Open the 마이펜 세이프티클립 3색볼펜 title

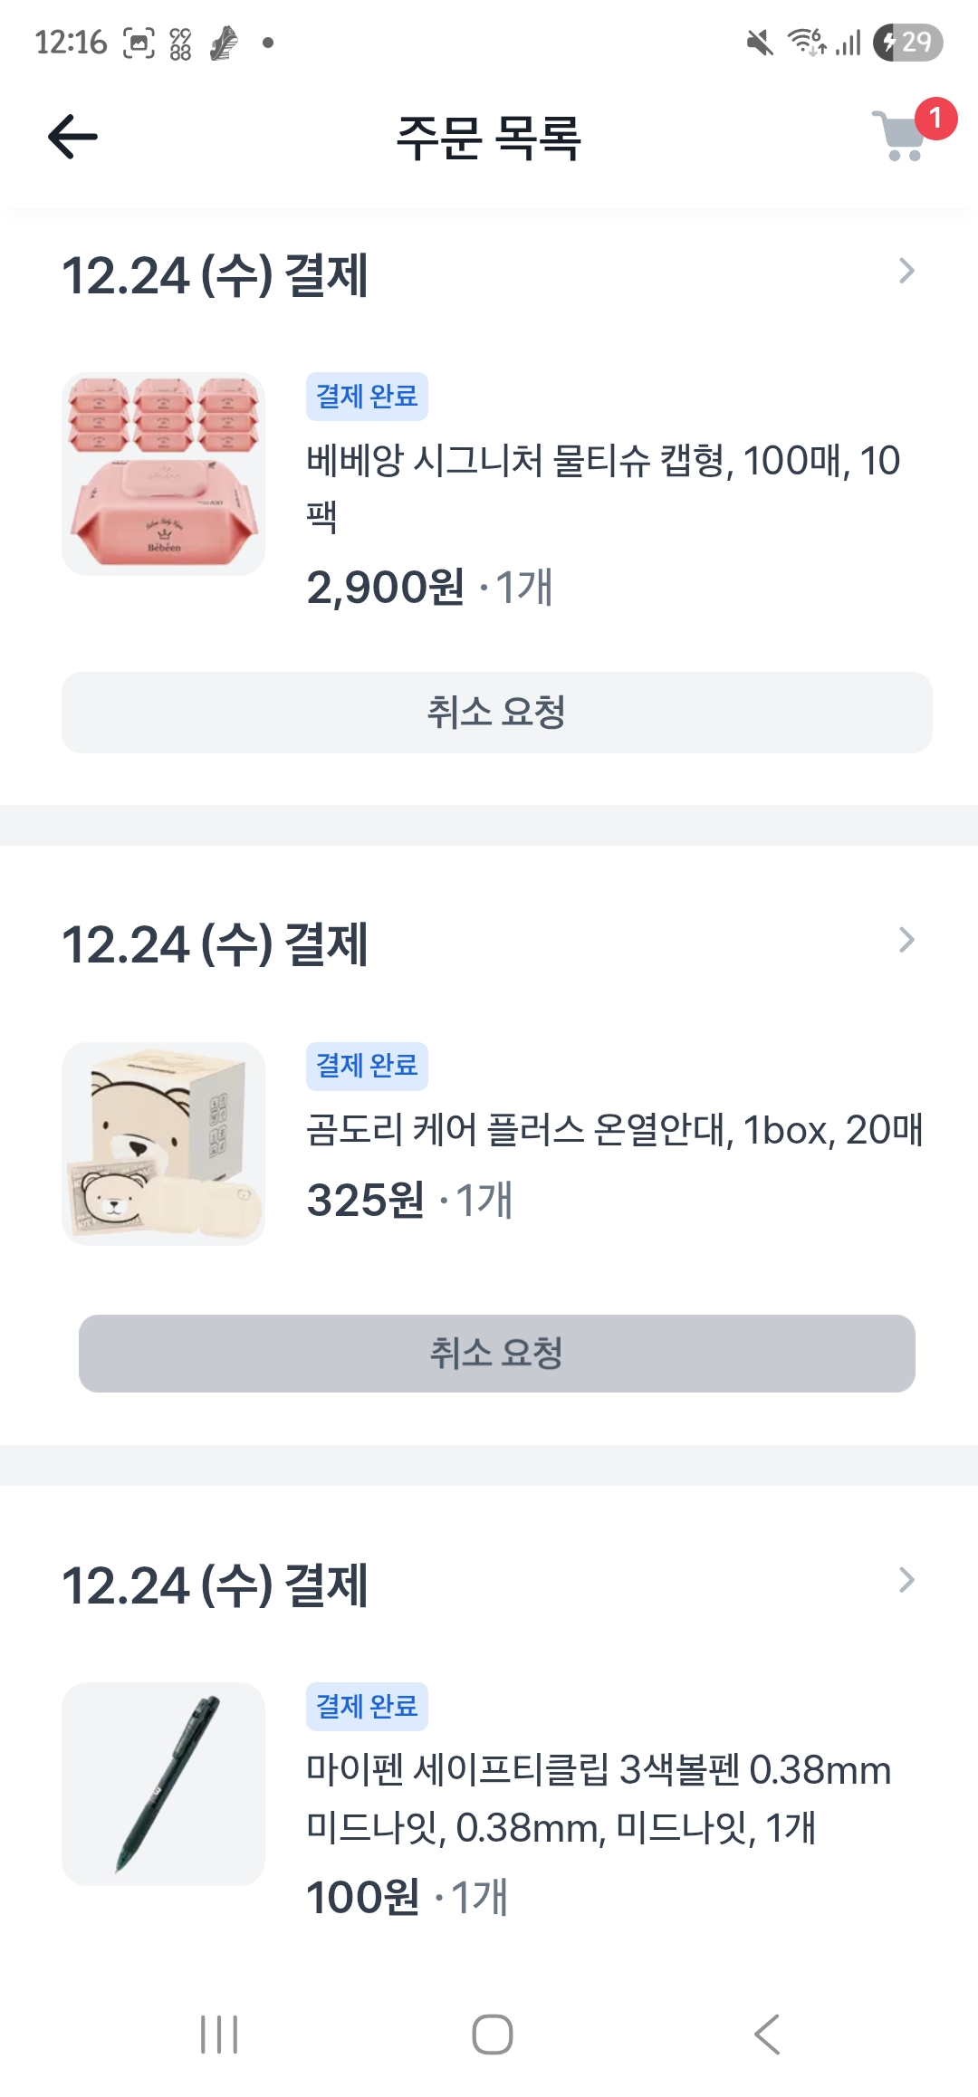[598, 1798]
